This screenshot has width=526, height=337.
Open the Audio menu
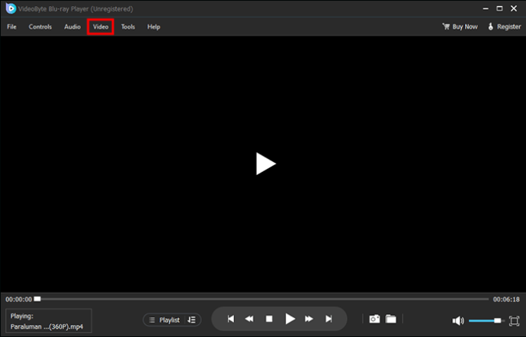tap(72, 27)
